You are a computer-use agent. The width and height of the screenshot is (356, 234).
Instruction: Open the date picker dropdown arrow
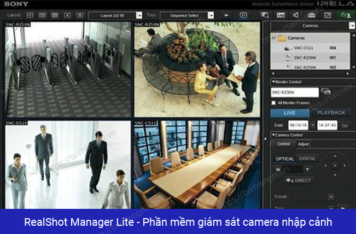point(313,125)
